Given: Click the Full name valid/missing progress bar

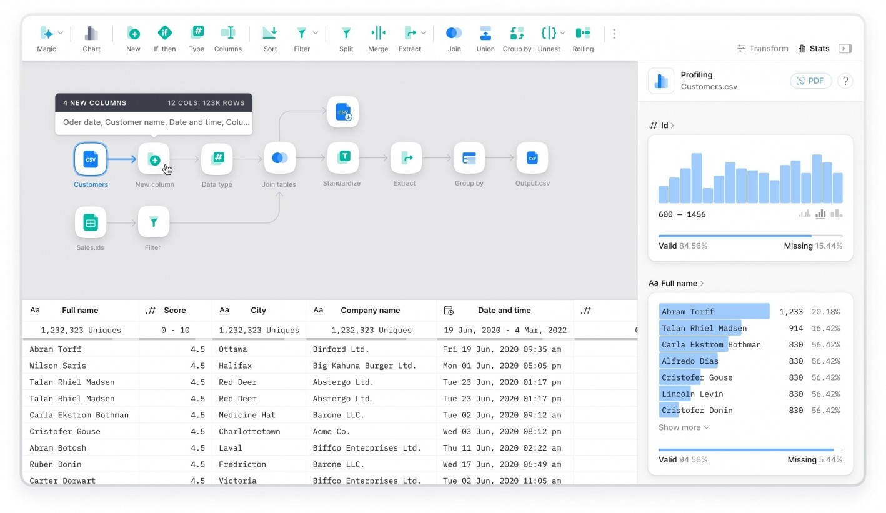Looking at the screenshot, I should (x=750, y=449).
